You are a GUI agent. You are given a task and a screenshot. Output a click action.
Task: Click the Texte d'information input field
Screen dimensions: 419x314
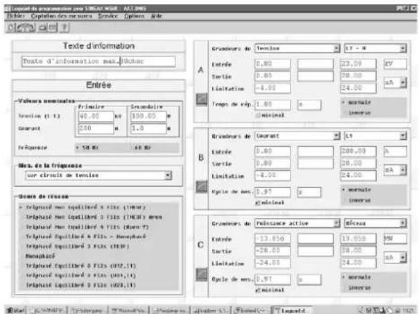pyautogui.click(x=98, y=61)
